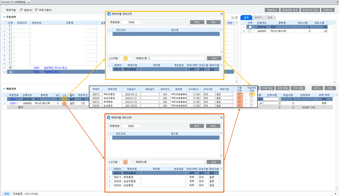
Task: Click the 주문번호 field showing 5066
Action: point(131,22)
